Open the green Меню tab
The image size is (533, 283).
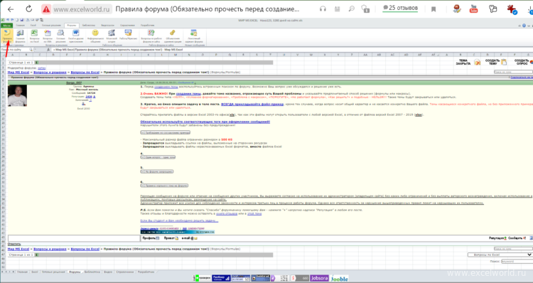(6, 25)
